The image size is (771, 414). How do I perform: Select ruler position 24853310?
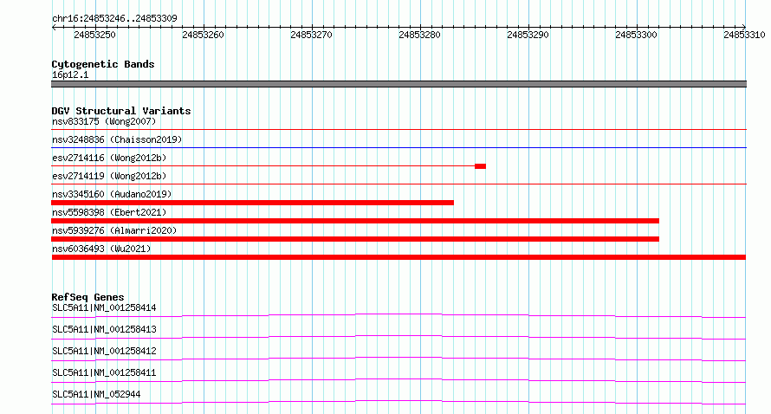[744, 35]
